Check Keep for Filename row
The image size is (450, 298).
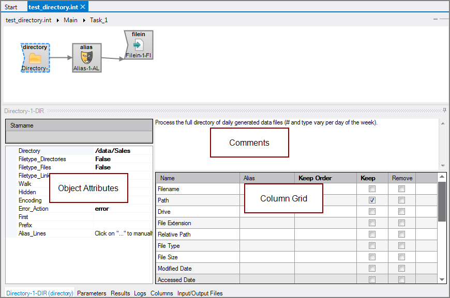pyautogui.click(x=372, y=189)
